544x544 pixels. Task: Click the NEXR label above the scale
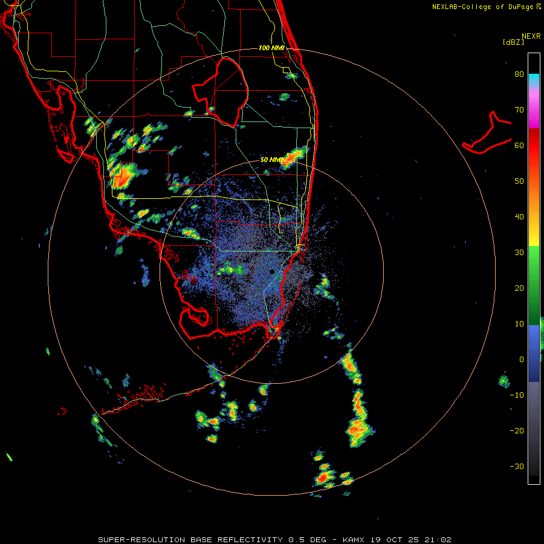coord(531,36)
